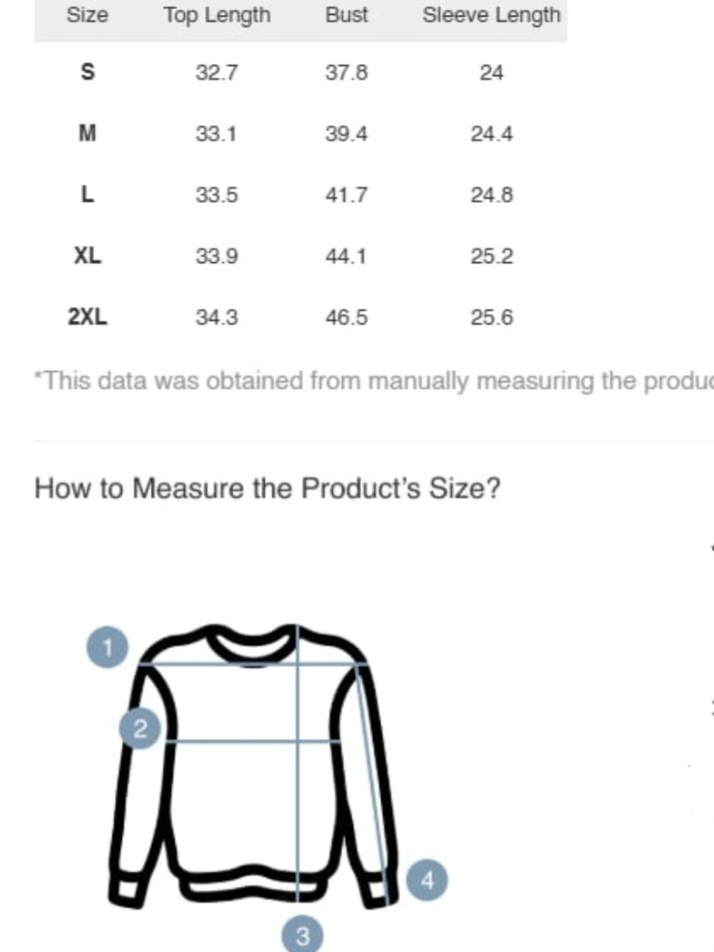Viewport: 714px width, 952px height.
Task: Select the Size column header
Action: tap(87, 15)
